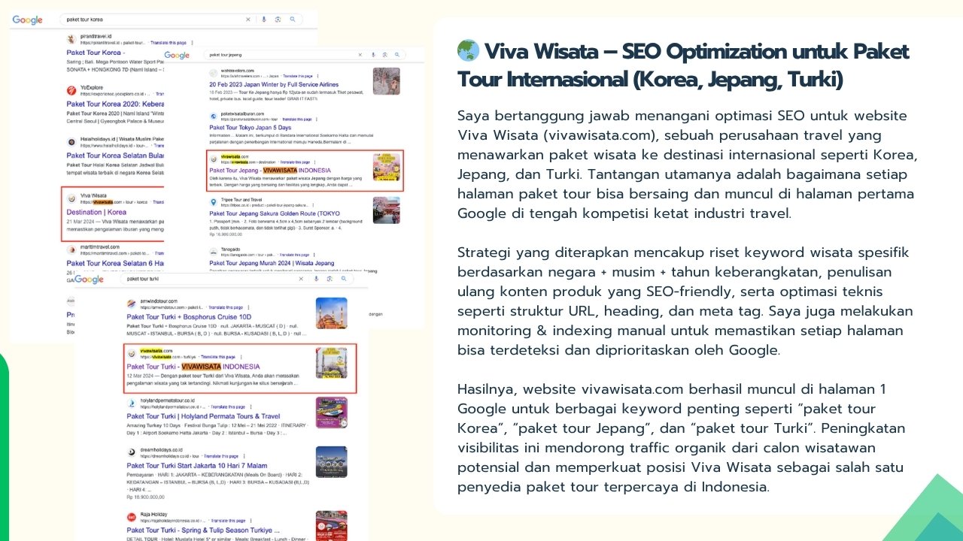Click the Google logo in the Turki search window
Viewport: 963px width, 541px height.
tap(89, 280)
